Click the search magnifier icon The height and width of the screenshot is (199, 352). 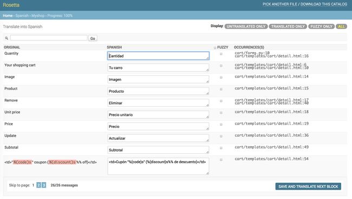point(6,38)
